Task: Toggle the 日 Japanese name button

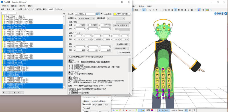Action: (x=98, y=14)
